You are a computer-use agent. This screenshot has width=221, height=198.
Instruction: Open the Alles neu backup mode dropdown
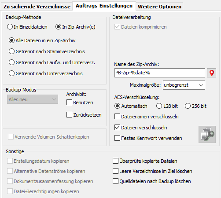click(x=33, y=99)
